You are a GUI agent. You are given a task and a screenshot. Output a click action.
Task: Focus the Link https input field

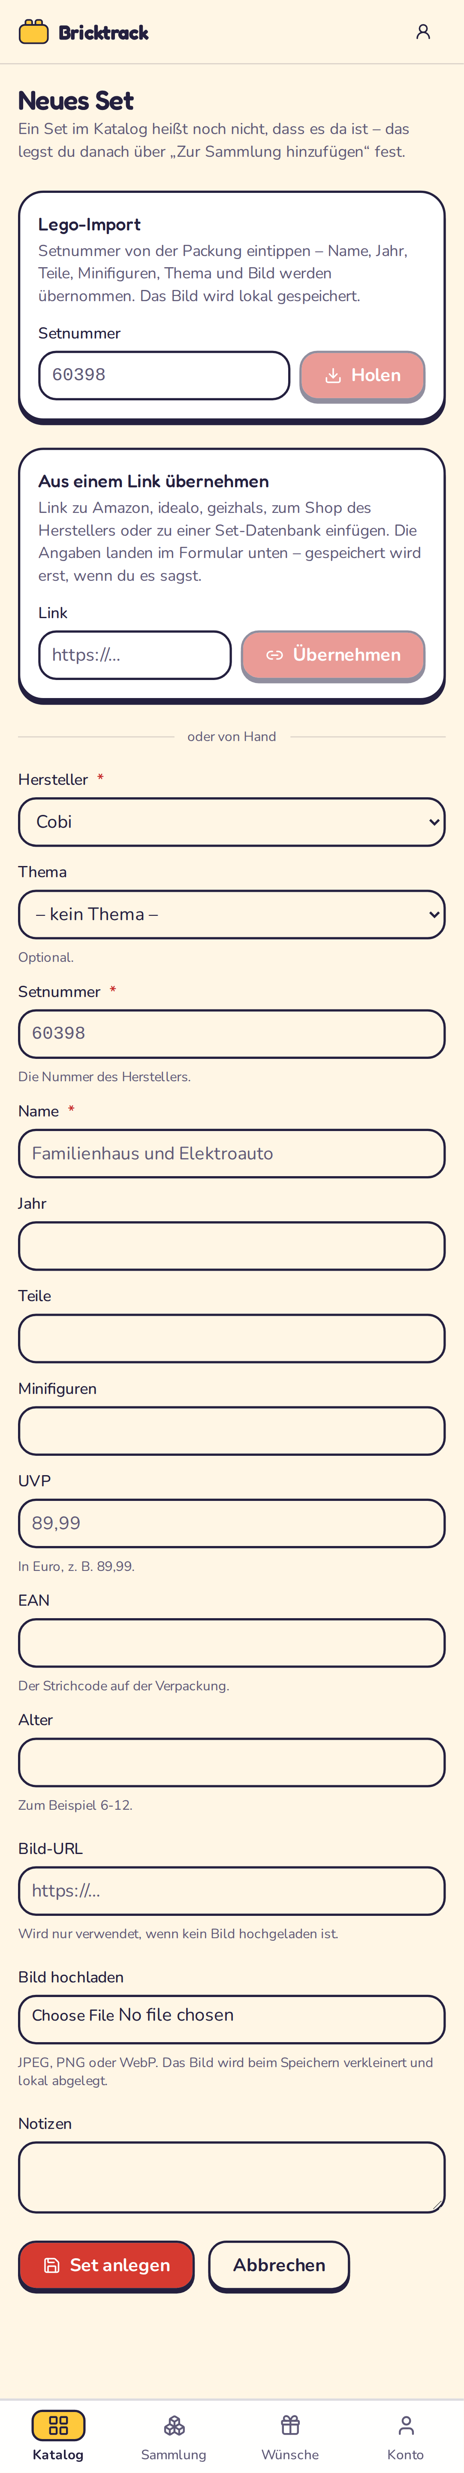point(135,655)
